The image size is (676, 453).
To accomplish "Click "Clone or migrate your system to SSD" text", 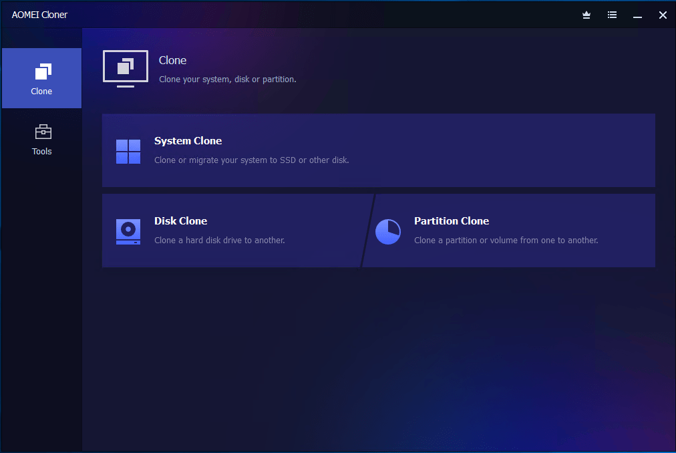I will [x=252, y=160].
